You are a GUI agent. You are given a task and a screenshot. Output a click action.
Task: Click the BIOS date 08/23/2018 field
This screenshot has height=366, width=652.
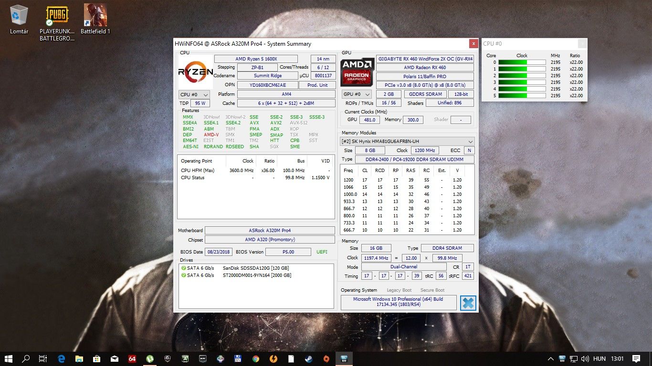219,252
